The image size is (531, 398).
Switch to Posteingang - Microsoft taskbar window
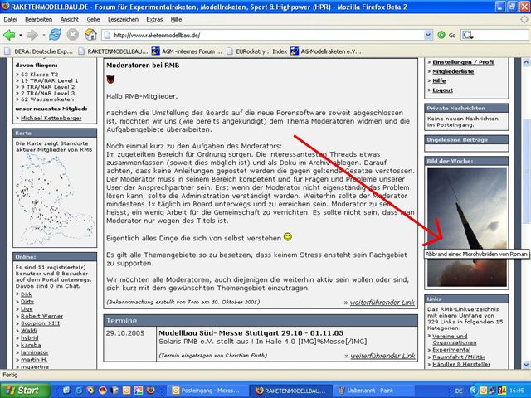(x=207, y=391)
